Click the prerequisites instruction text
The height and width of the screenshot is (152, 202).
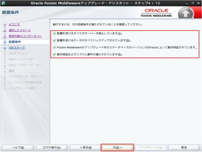pyautogui.click(x=98, y=24)
